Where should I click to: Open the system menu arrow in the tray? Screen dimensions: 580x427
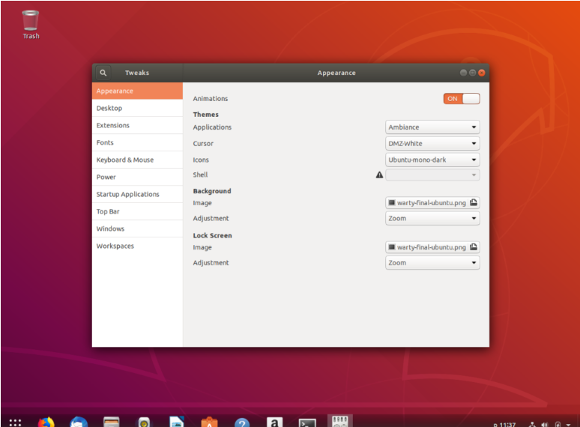click(x=568, y=425)
